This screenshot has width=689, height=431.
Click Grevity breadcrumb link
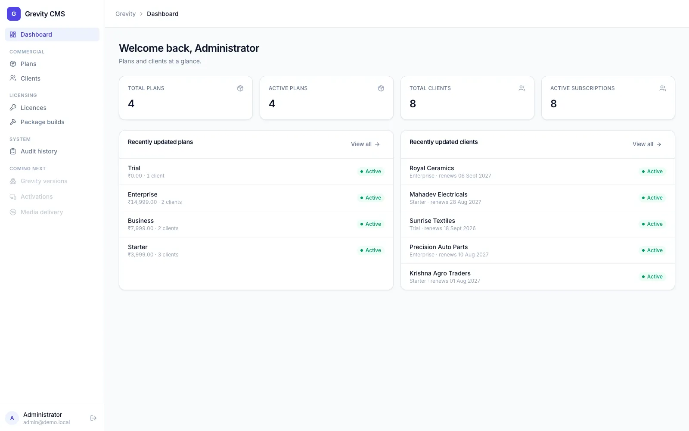125,14
